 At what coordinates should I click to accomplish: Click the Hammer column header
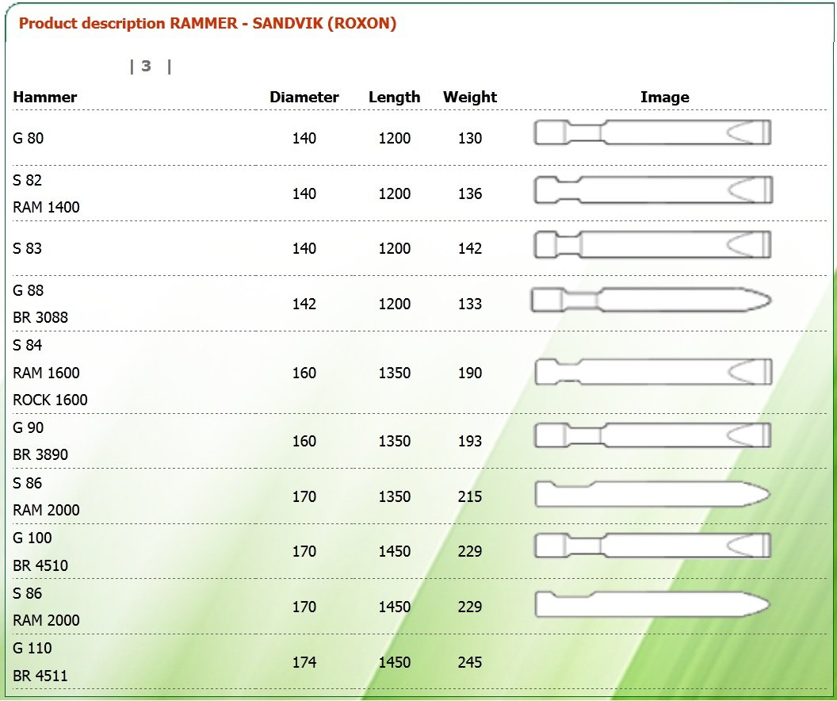click(x=45, y=98)
